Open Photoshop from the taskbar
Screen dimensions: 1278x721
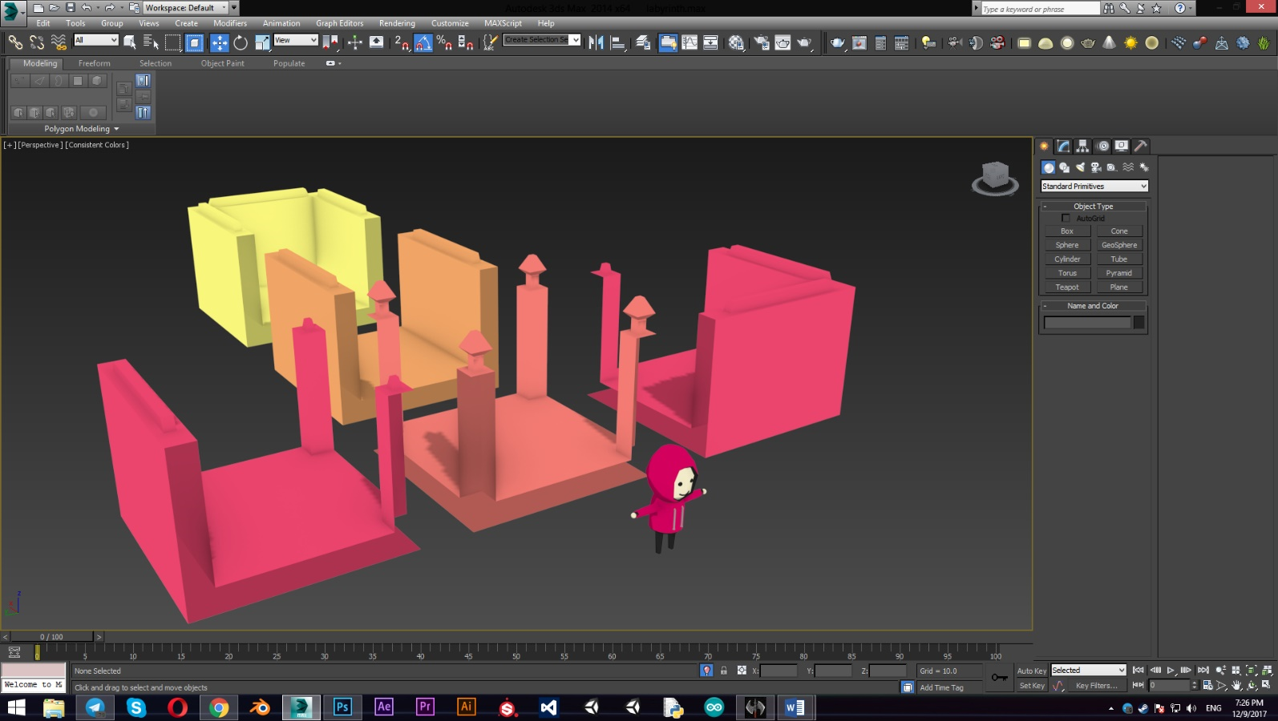click(342, 707)
